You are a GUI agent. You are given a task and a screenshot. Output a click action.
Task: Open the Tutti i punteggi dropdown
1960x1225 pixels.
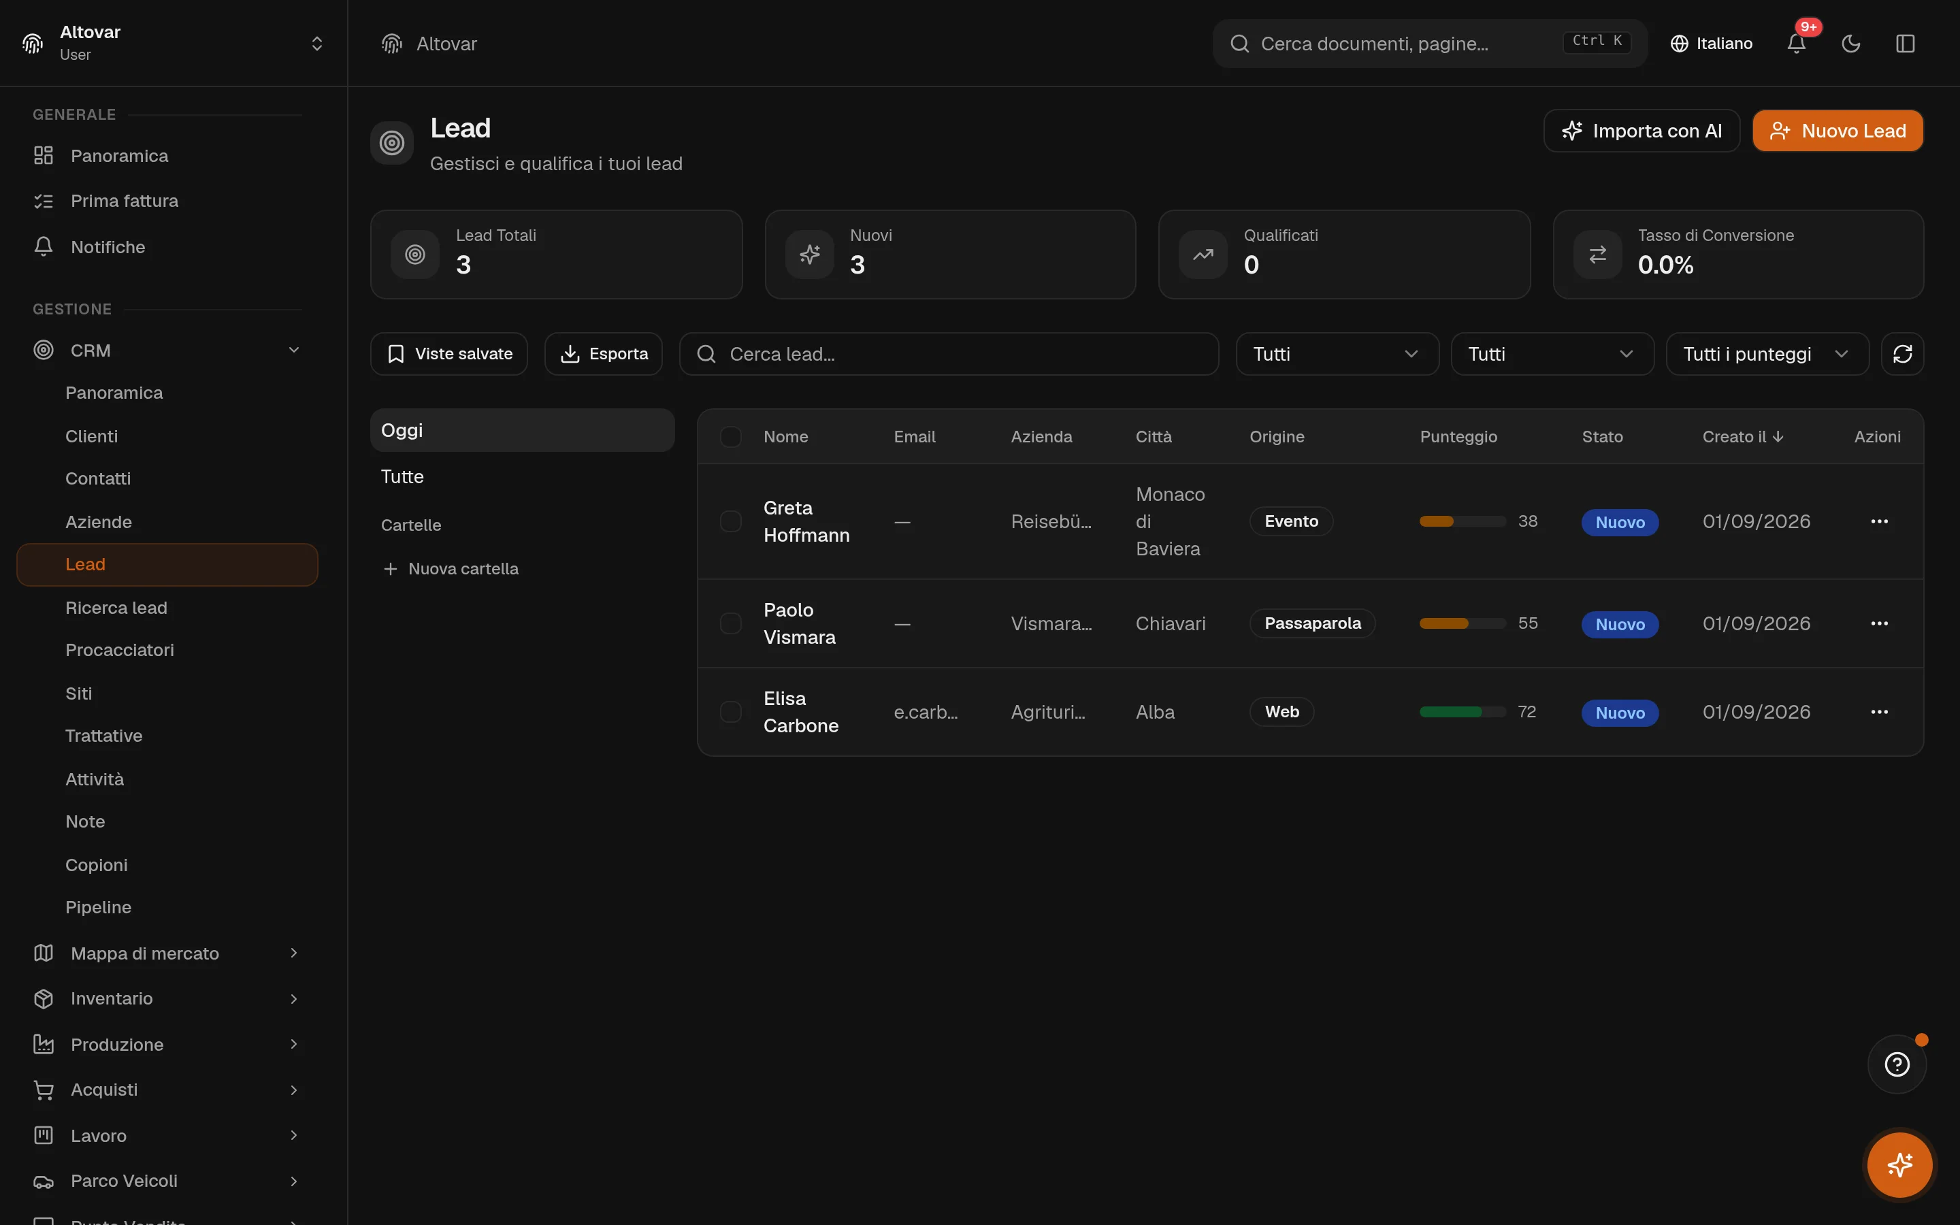click(x=1767, y=354)
